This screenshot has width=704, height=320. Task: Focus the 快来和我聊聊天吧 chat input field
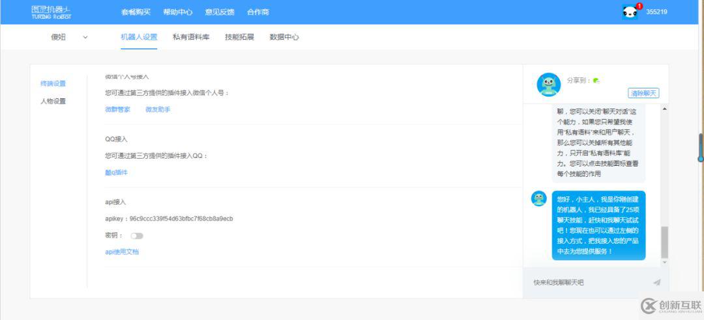[587, 282]
